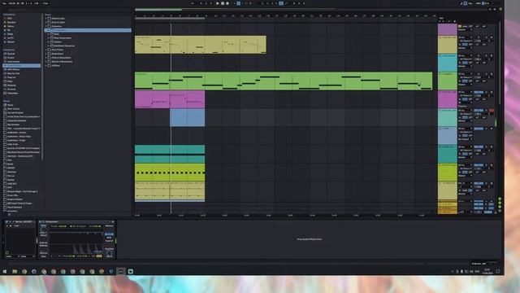Expand the Drive & Color folder

click(46, 22)
